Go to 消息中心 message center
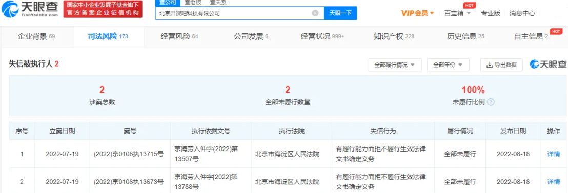This screenshot has width=568, height=193. coord(522,13)
